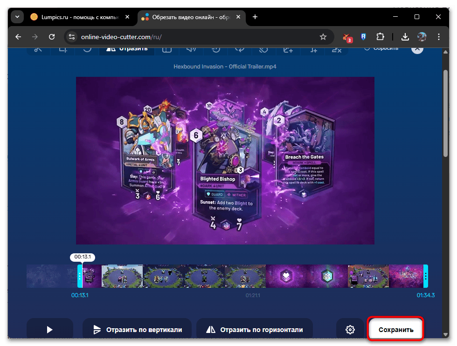
Task: Open site information icon in address bar
Action: coord(72,37)
